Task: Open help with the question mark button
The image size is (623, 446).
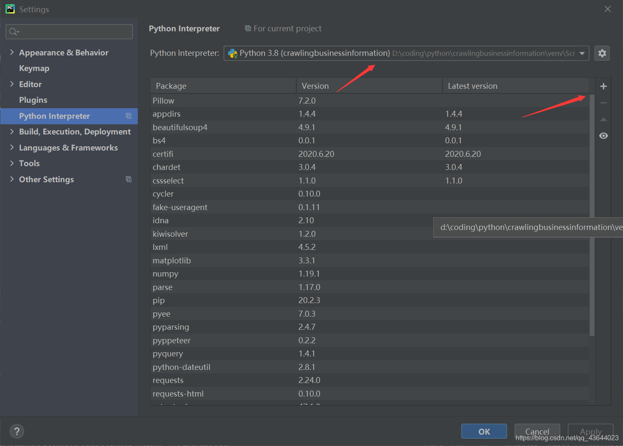Action: (17, 431)
